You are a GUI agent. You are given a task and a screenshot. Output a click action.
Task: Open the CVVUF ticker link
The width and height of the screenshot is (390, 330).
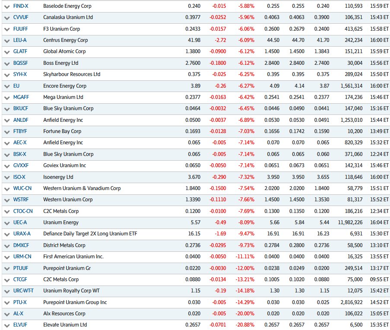tap(21, 17)
